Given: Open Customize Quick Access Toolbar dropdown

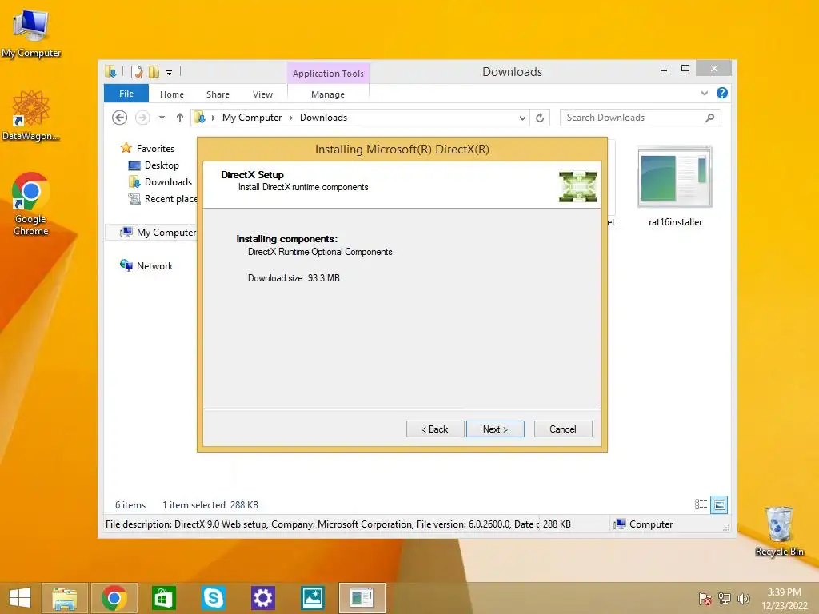Looking at the screenshot, I should point(170,73).
